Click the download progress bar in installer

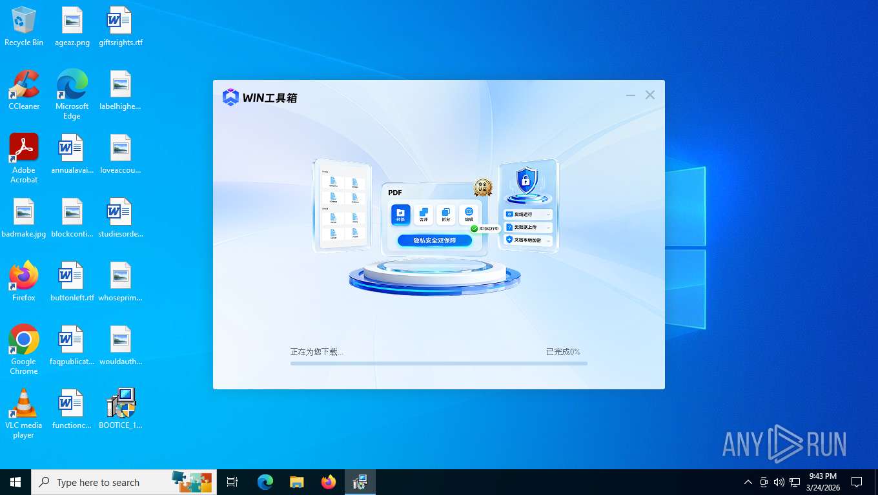pyautogui.click(x=439, y=364)
